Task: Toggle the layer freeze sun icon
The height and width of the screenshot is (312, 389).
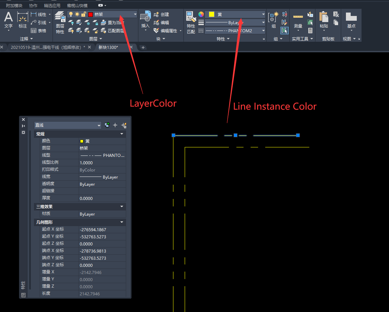Action: [x=76, y=14]
